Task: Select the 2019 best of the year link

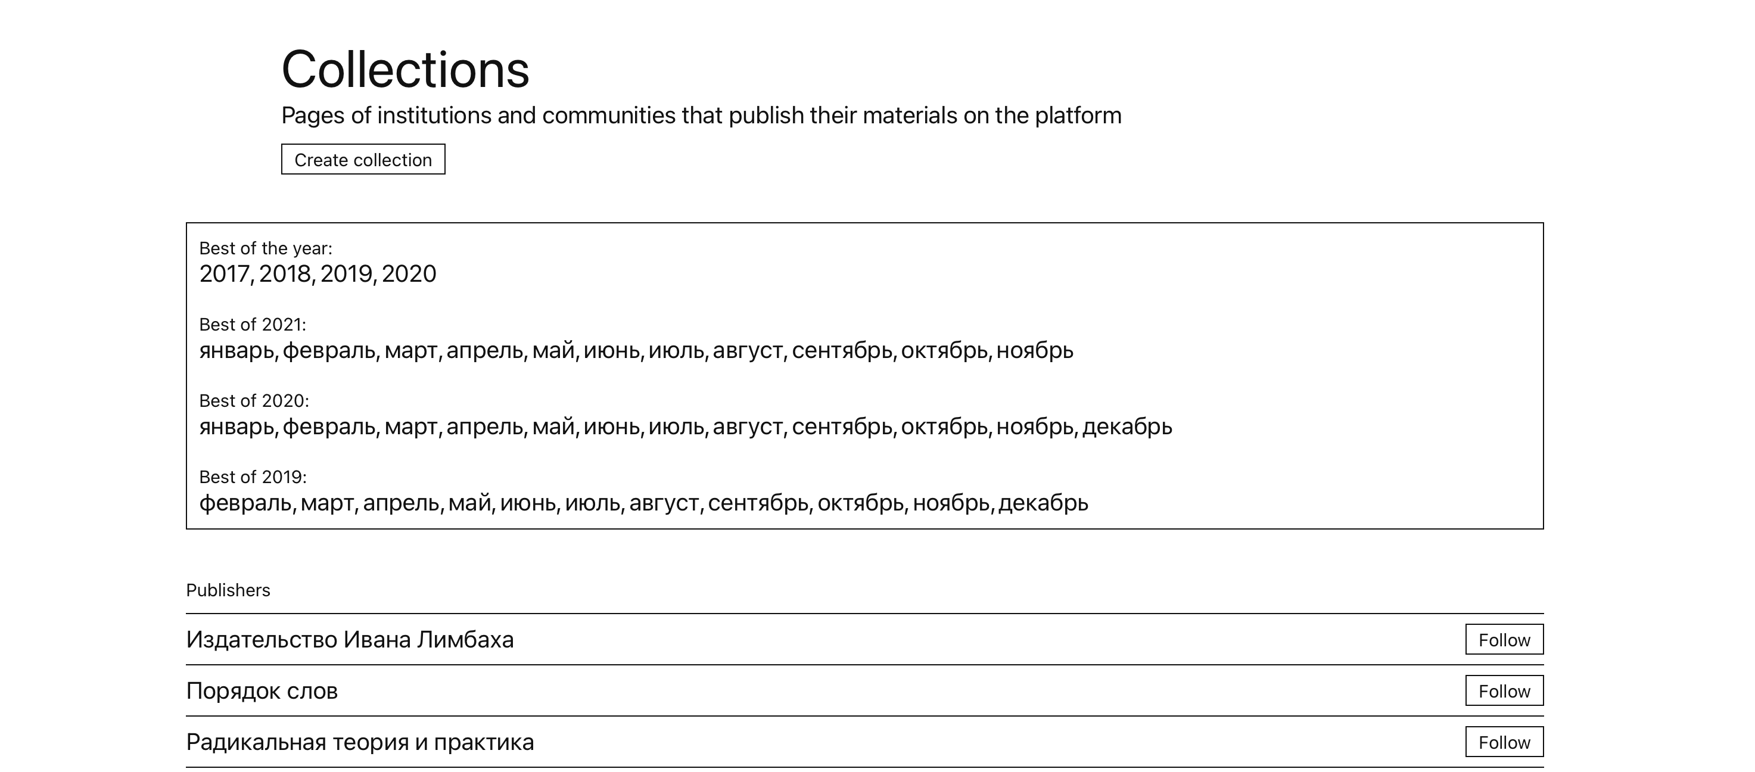Action: pyautogui.click(x=346, y=274)
